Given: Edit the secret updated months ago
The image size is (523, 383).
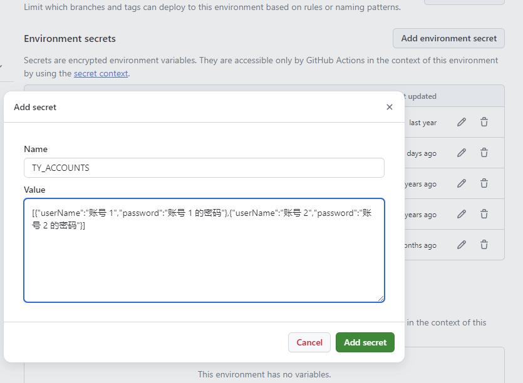Looking at the screenshot, I should coord(462,245).
